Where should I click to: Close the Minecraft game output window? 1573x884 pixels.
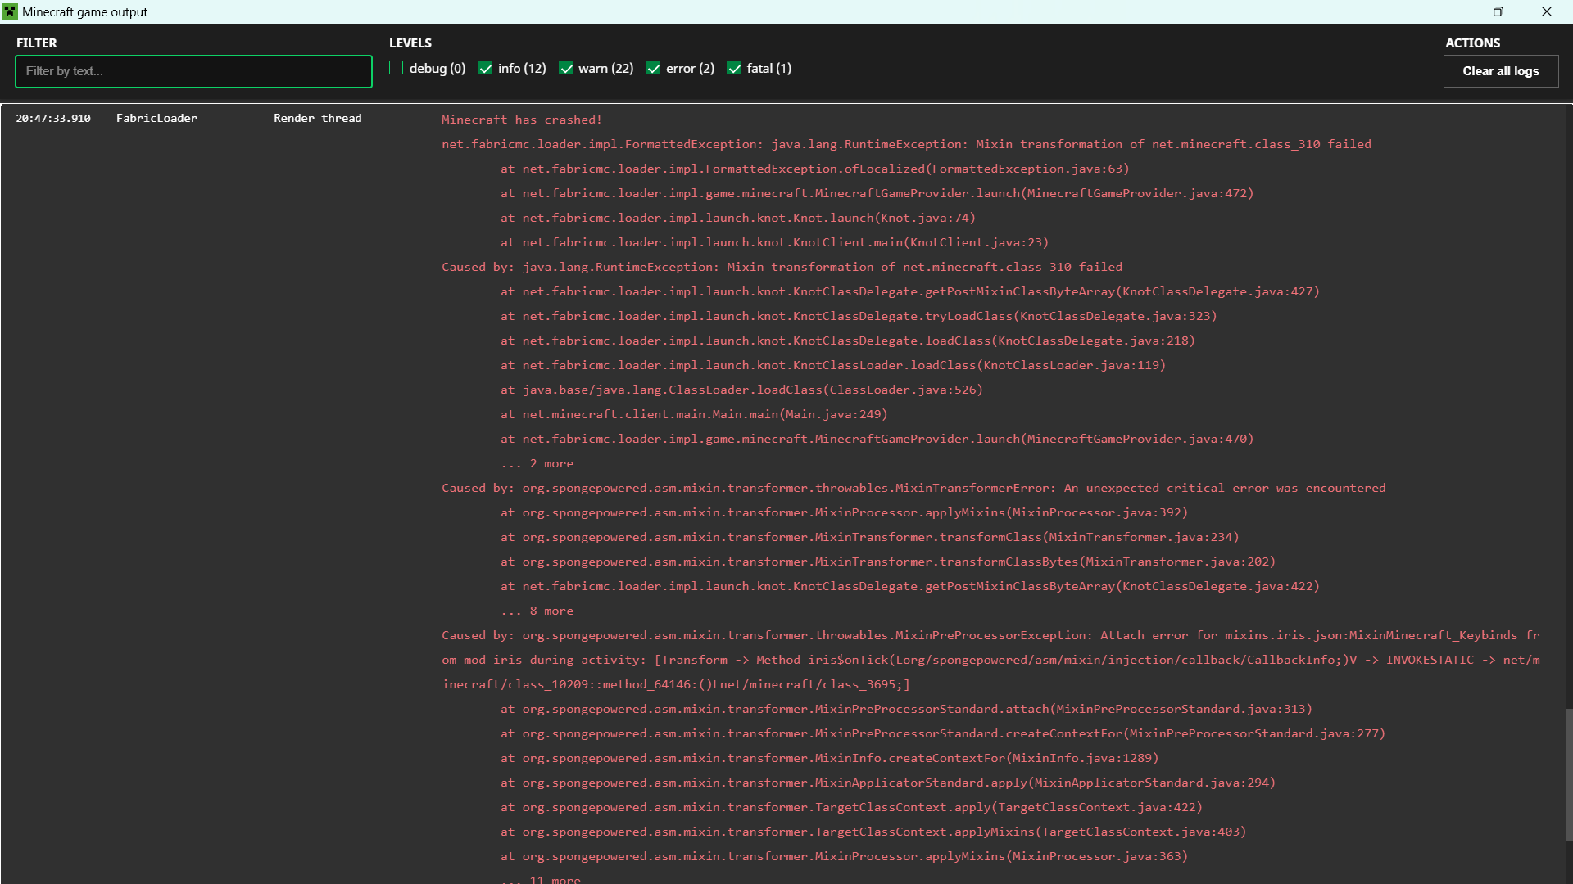1547,11
